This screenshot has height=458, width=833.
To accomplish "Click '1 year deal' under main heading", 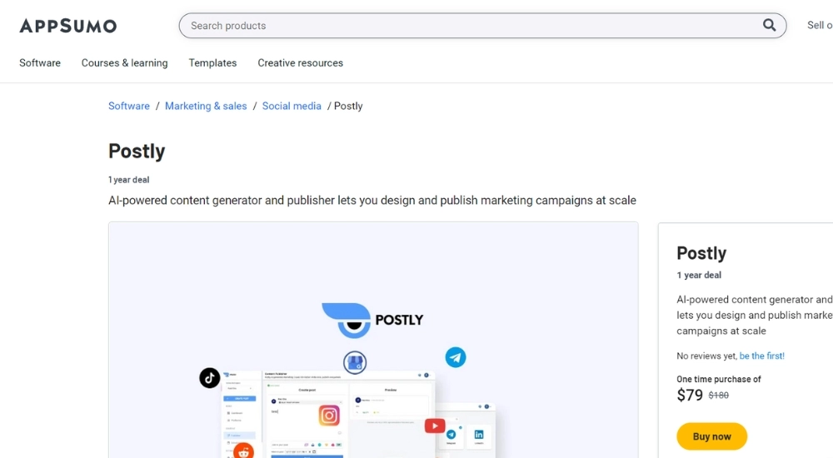I will tap(128, 180).
